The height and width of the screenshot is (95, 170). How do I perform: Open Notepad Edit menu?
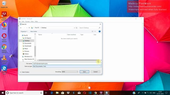(x=23, y=22)
